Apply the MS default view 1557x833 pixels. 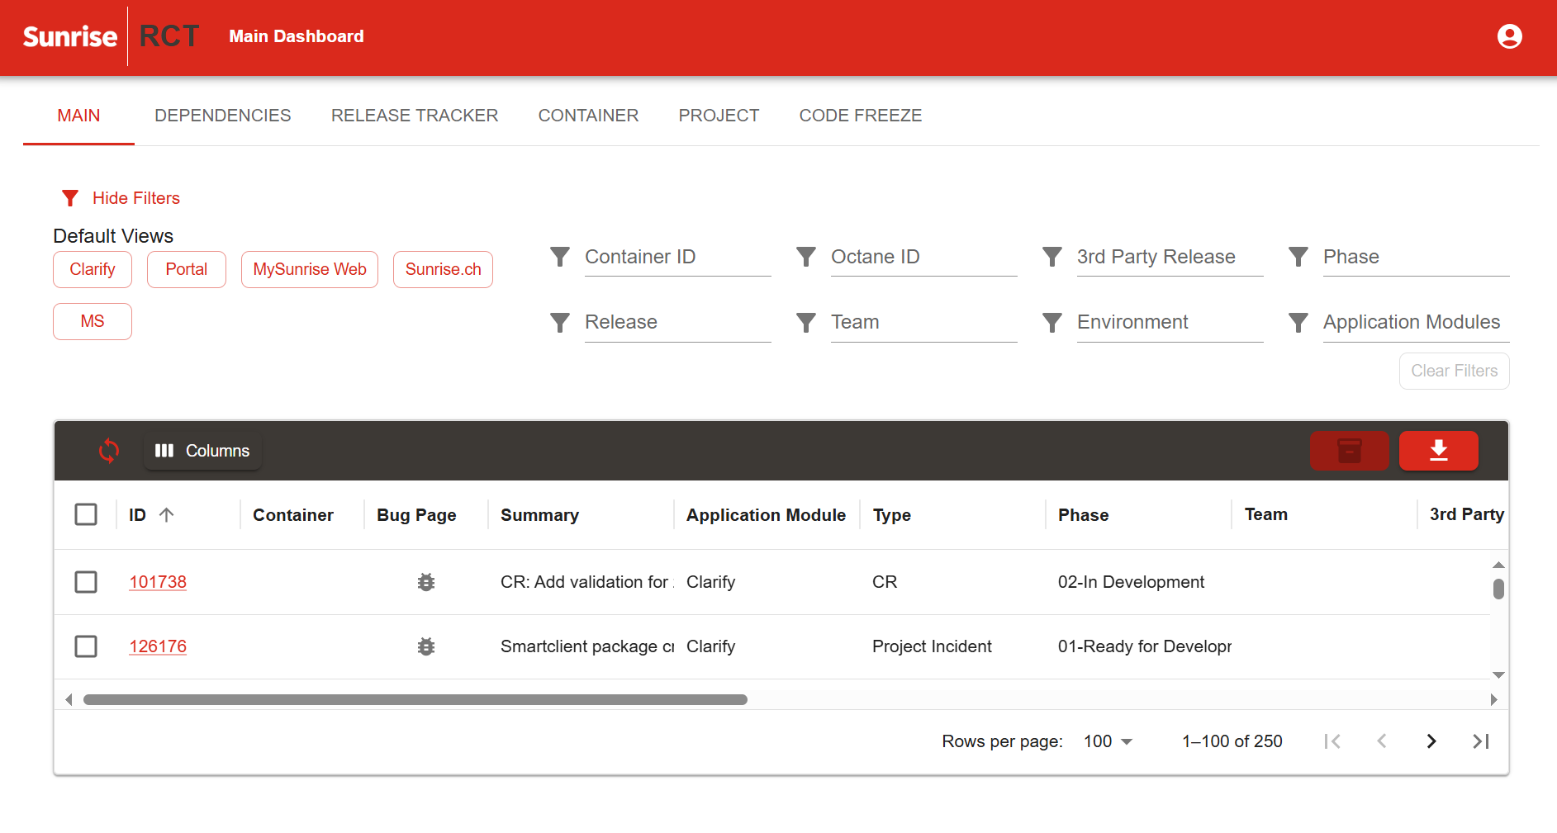click(x=93, y=321)
